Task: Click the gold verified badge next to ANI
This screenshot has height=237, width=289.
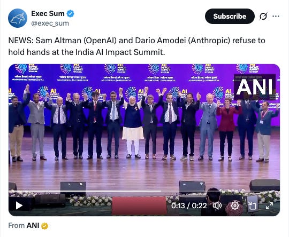Action: point(44,226)
